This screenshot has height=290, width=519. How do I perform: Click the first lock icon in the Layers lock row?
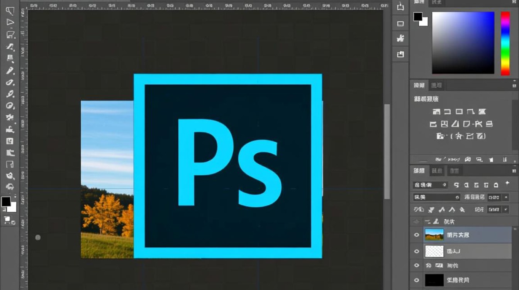click(419, 210)
